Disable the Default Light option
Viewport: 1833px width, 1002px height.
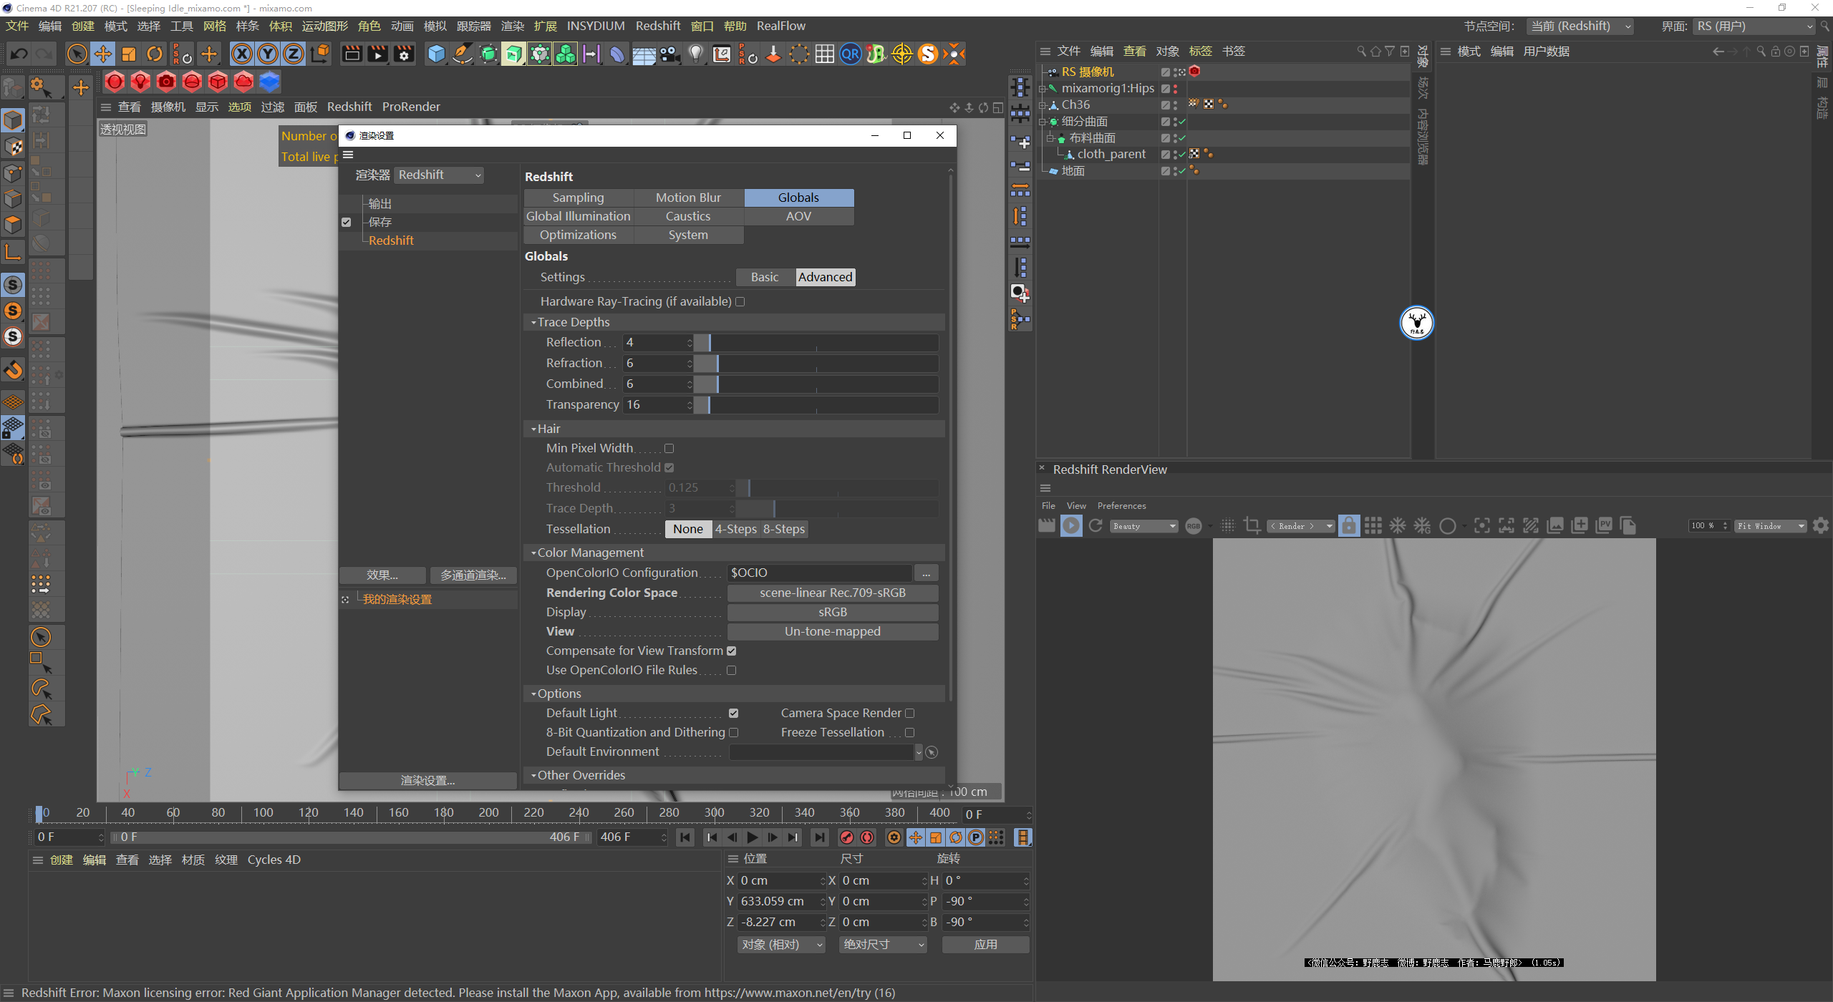(734, 714)
